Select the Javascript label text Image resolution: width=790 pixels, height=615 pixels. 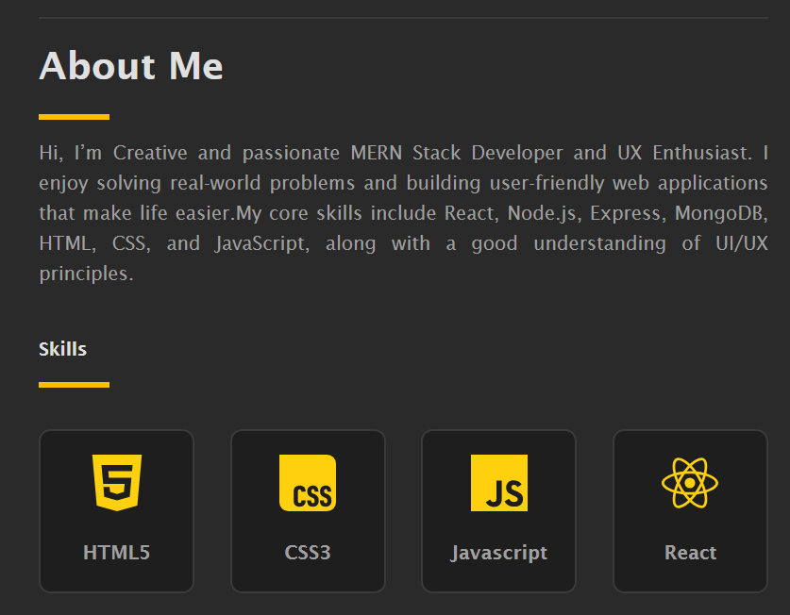pyautogui.click(x=498, y=553)
